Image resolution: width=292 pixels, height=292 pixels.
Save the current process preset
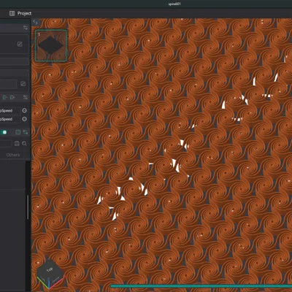(x=17, y=144)
